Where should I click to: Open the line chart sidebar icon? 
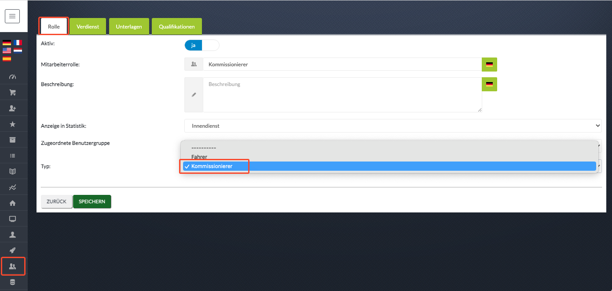pyautogui.click(x=13, y=187)
